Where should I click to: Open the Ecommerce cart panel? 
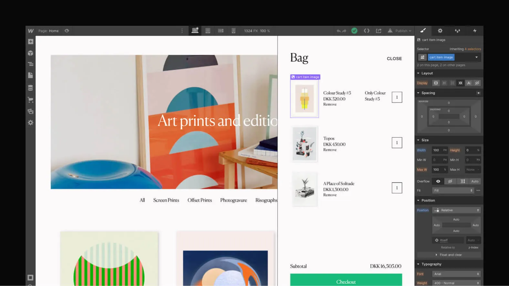coord(31,100)
